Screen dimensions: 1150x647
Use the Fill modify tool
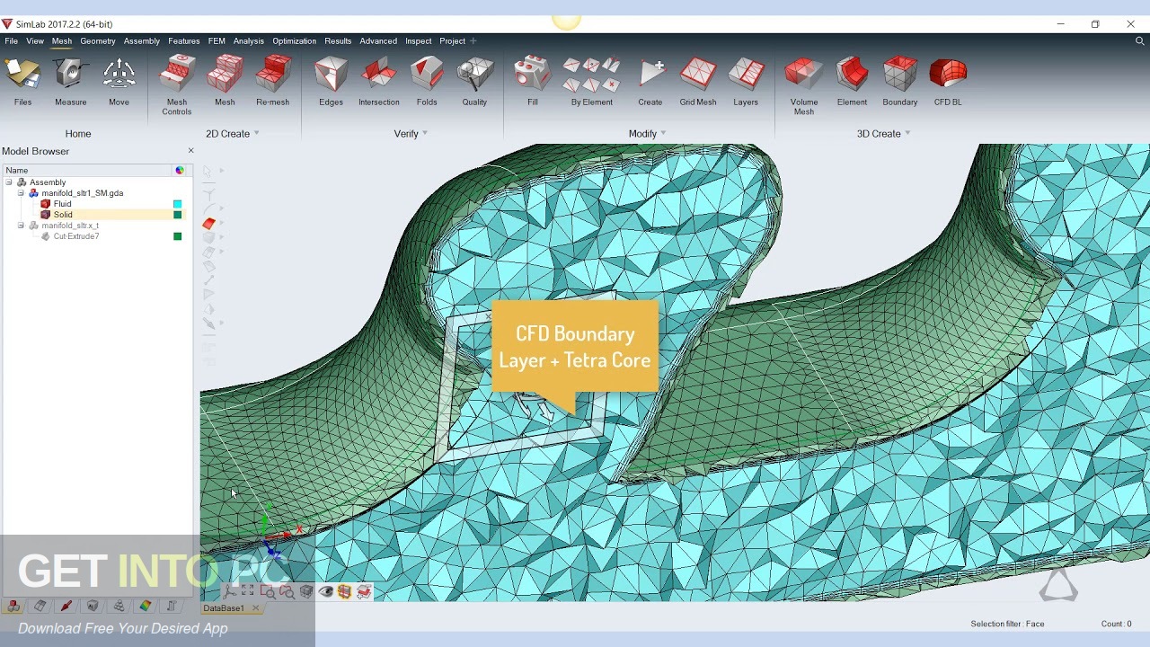[532, 81]
